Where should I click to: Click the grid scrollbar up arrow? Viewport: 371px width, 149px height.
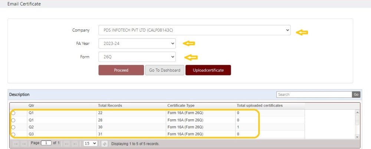coord(357,112)
